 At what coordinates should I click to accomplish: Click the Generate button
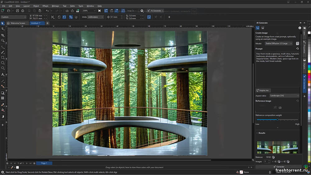[279, 167]
